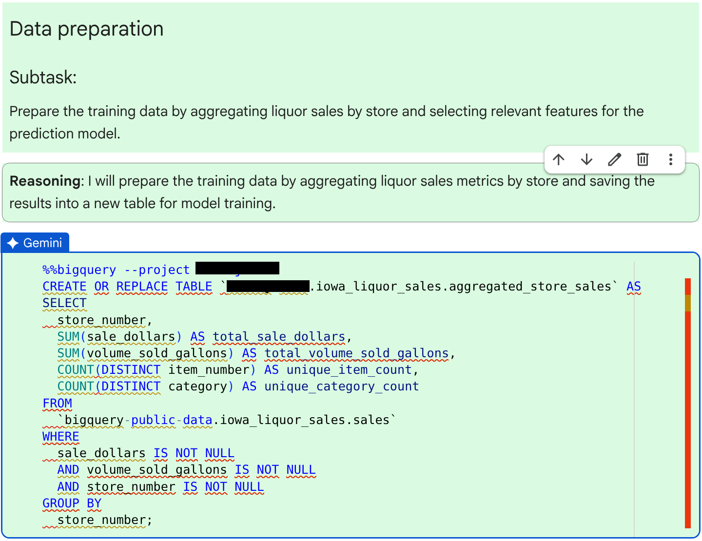The width and height of the screenshot is (702, 541).
Task: Click the yellow warning marker in scrollbar
Action: [x=688, y=303]
